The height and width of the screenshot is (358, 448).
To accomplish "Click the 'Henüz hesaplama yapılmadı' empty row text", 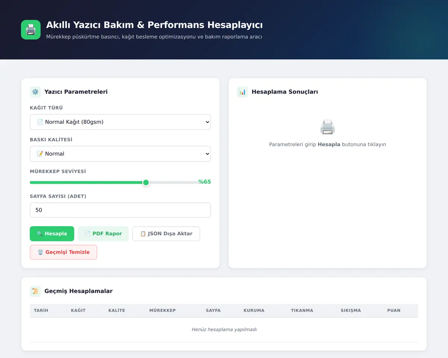I will point(224,330).
